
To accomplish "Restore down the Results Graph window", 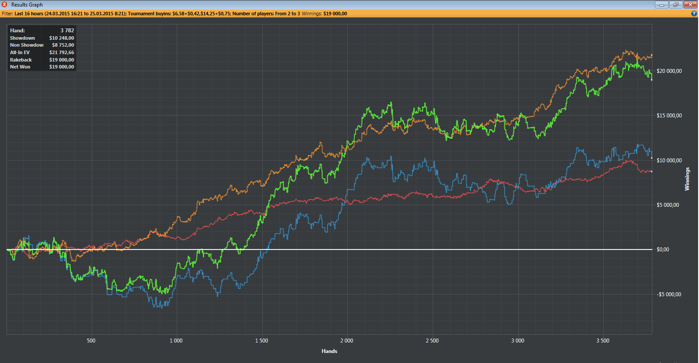I will tap(675, 5).
